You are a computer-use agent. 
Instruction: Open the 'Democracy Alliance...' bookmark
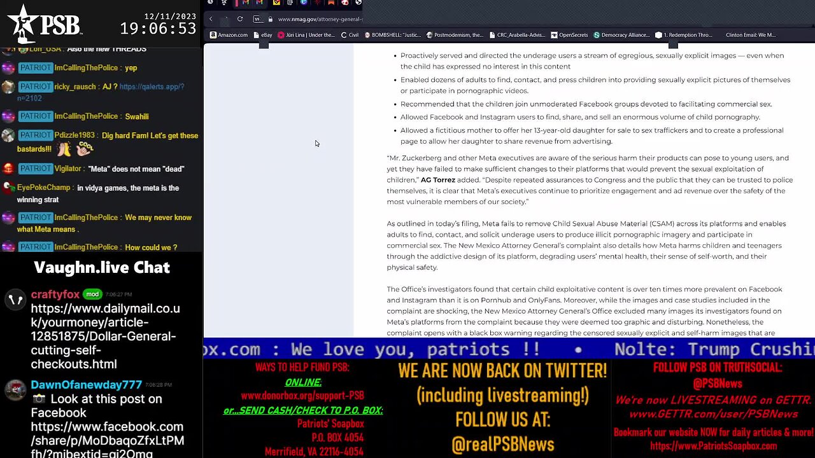[621, 35]
